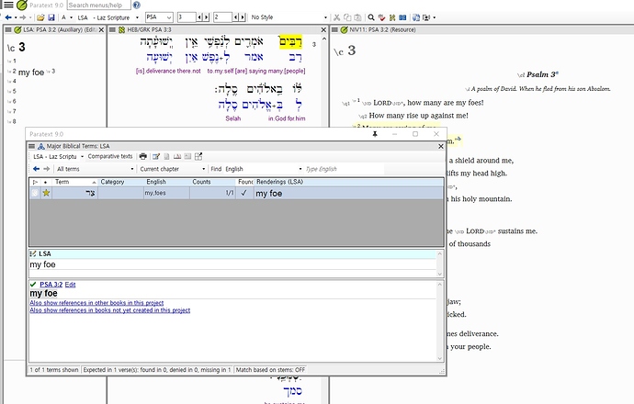
Task: Click the rendering underline icon next to document icon
Action: coord(177,156)
